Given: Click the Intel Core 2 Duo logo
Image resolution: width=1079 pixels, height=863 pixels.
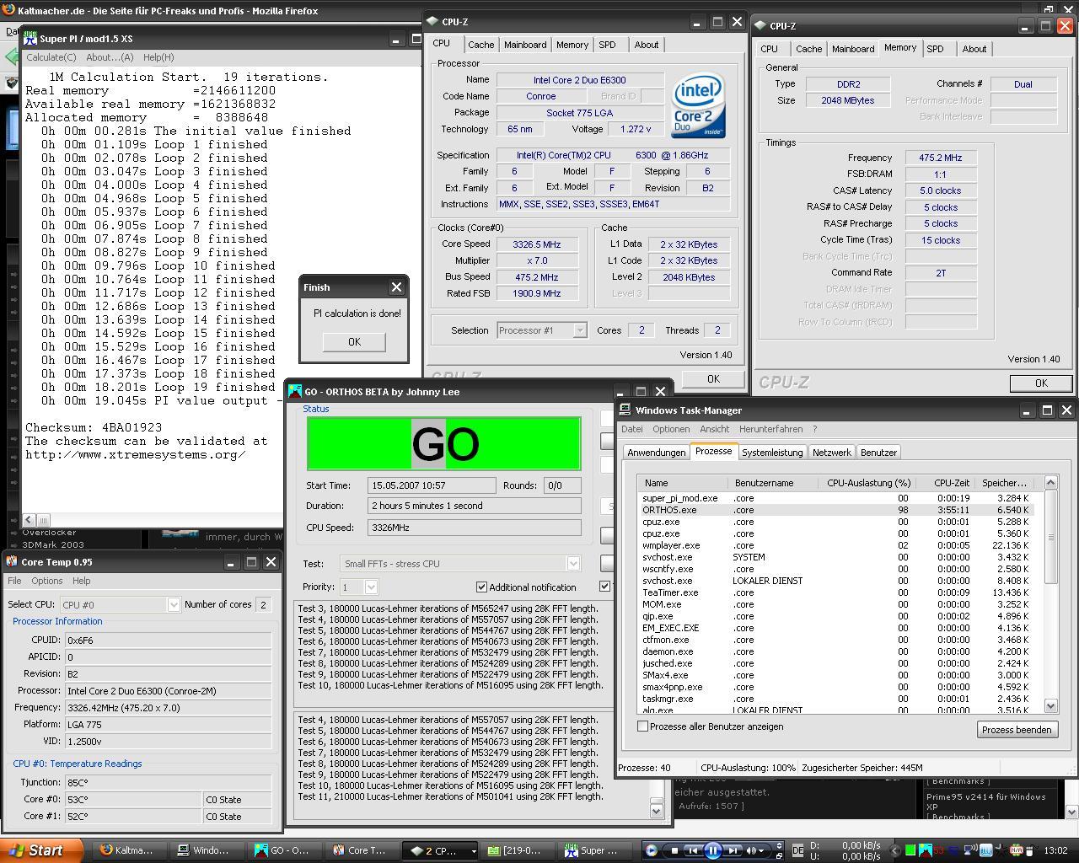Looking at the screenshot, I should click(698, 106).
